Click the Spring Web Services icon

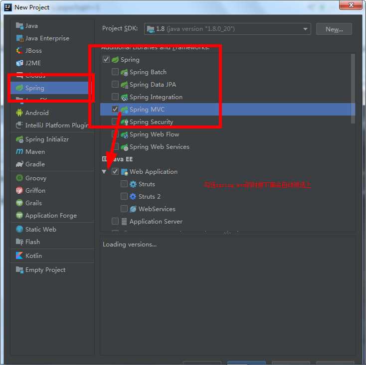click(x=124, y=147)
